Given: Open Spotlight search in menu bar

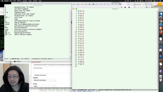Looking at the screenshot, I should tap(158, 1).
